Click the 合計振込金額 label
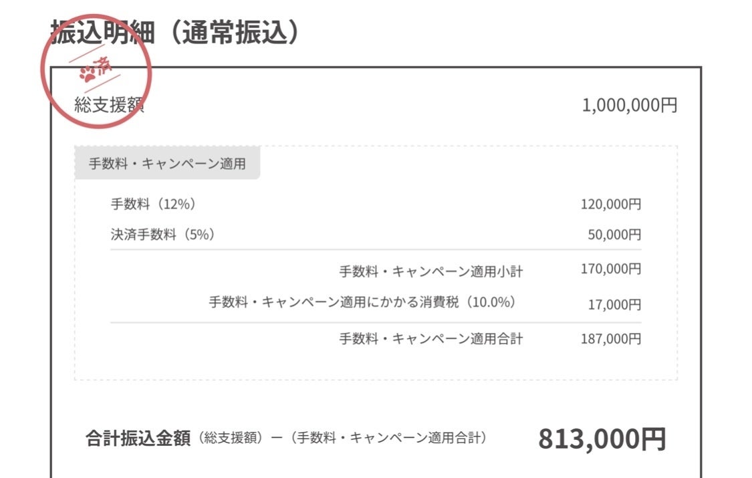Image resolution: width=752 pixels, height=478 pixels. tap(138, 438)
